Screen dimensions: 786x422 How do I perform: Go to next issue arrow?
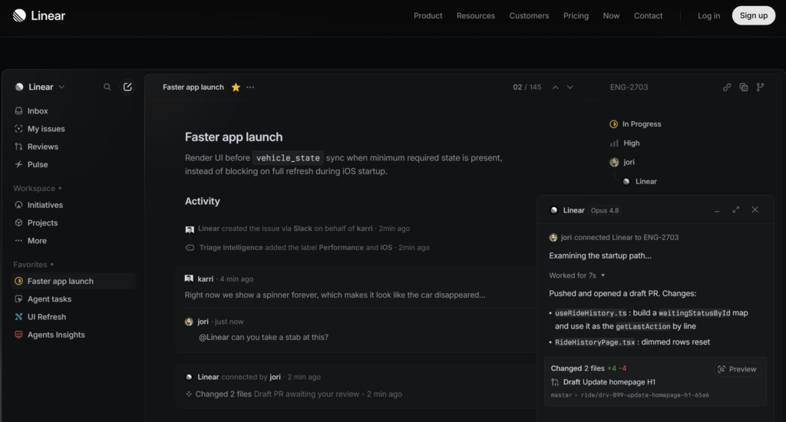pyautogui.click(x=570, y=87)
